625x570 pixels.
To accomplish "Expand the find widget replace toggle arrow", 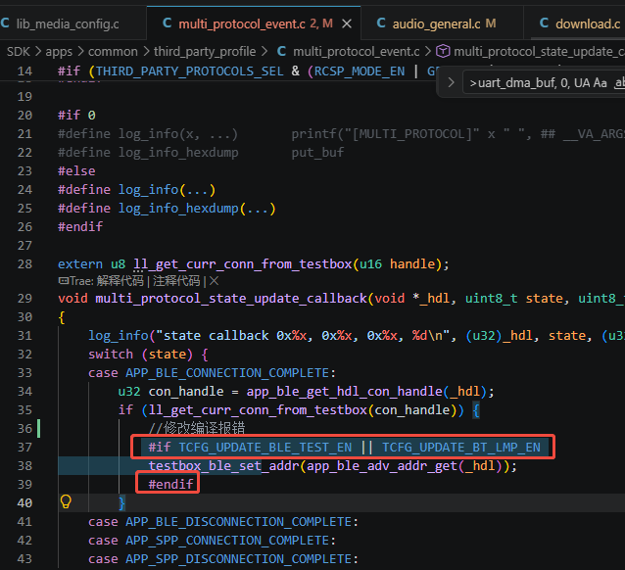I will [x=451, y=82].
